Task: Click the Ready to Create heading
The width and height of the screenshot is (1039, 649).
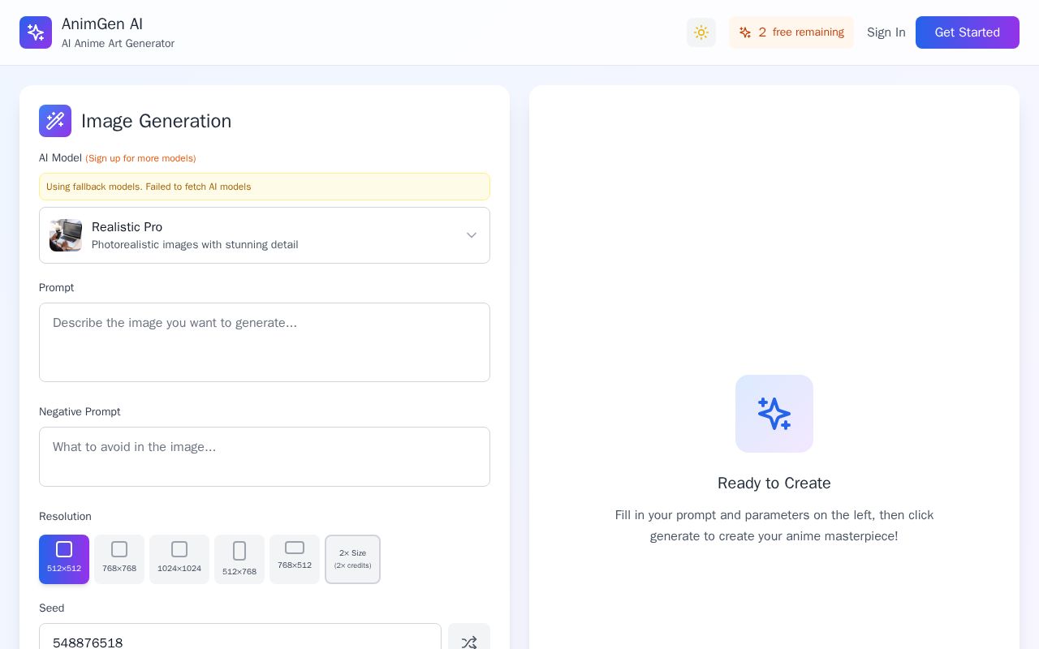Action: 774,484
